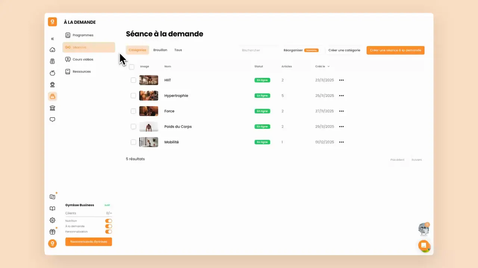Viewport: 478px width, 268px height.
Task: Sort by the Créé le column arrow
Action: click(329, 67)
